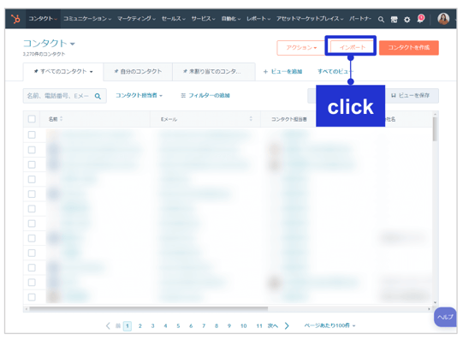Toggle the select-all checkbox in table header
The width and height of the screenshot is (463, 340).
32,119
